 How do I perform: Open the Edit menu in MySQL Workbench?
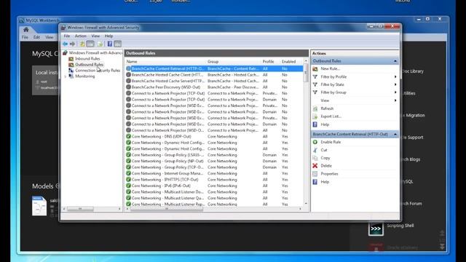pyautogui.click(x=36, y=37)
